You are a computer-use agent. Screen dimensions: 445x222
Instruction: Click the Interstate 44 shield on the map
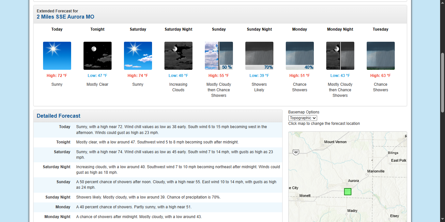point(296,152)
